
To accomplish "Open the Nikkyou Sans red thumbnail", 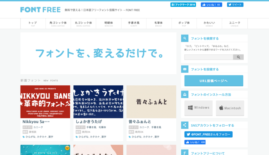I will point(45,102).
